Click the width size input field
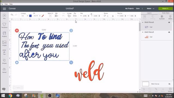The width and height of the screenshot is (174, 98). click(85, 16)
